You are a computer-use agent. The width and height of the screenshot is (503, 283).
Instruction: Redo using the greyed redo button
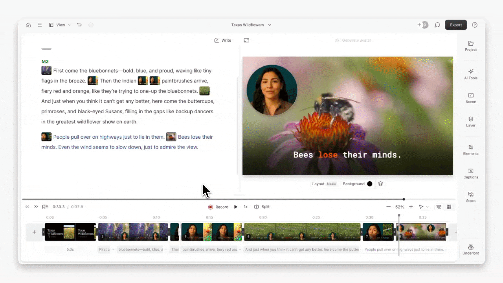coord(91,25)
